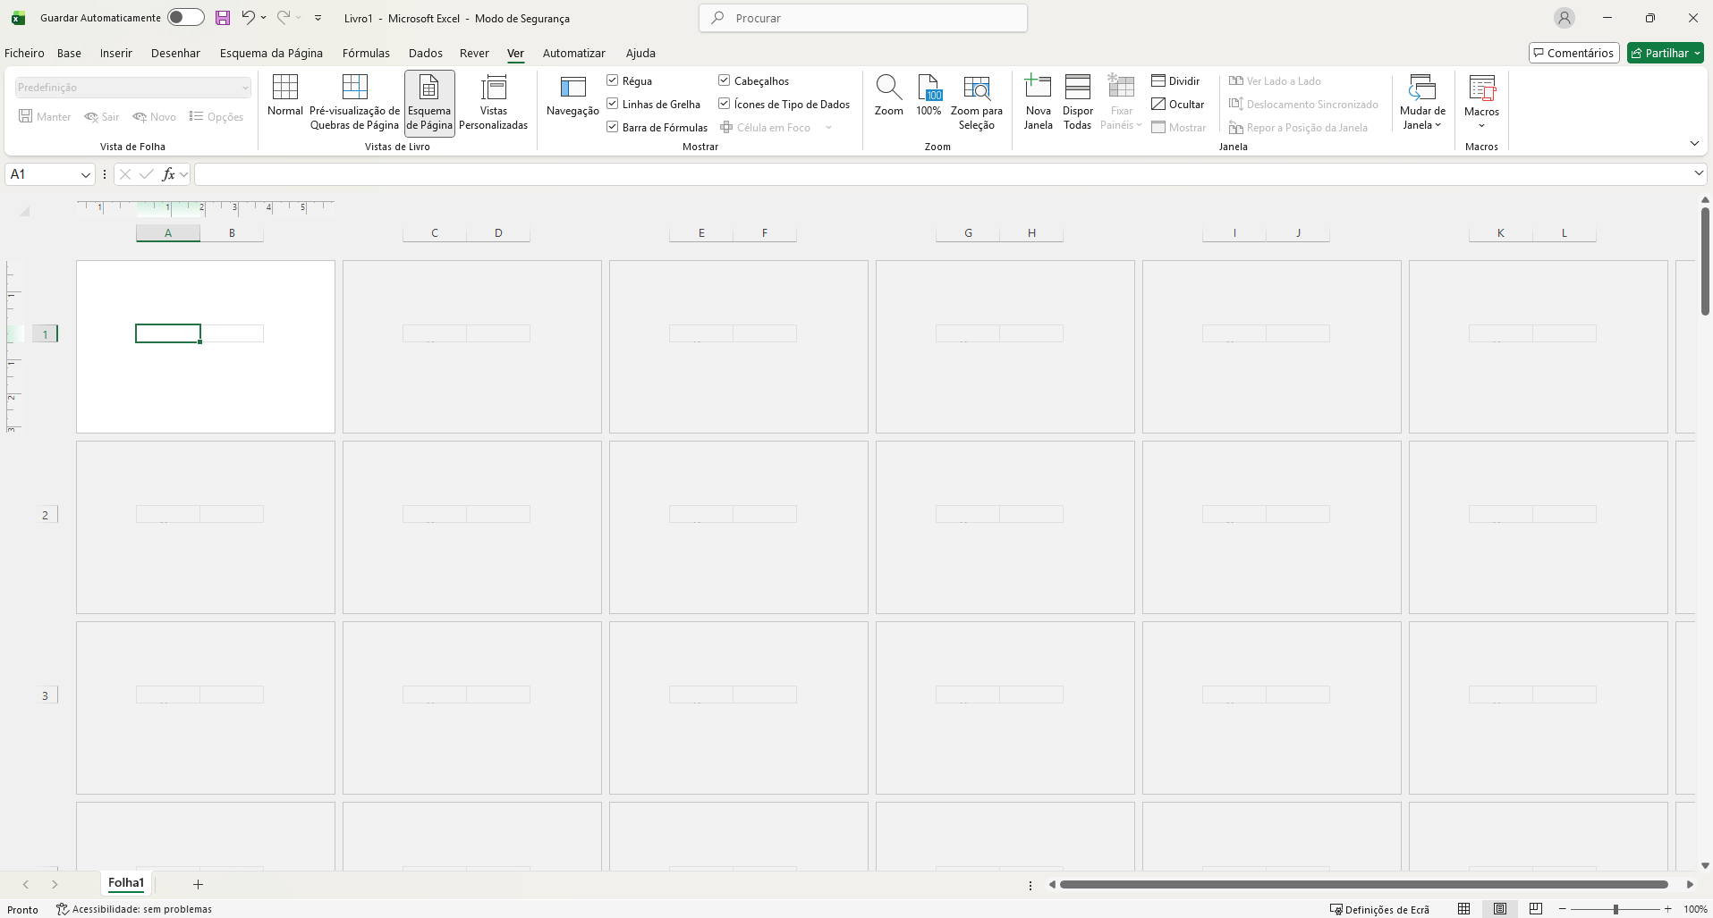Uncheck the Cabeçalhos checkbox
The height and width of the screenshot is (918, 1713).
click(x=725, y=80)
